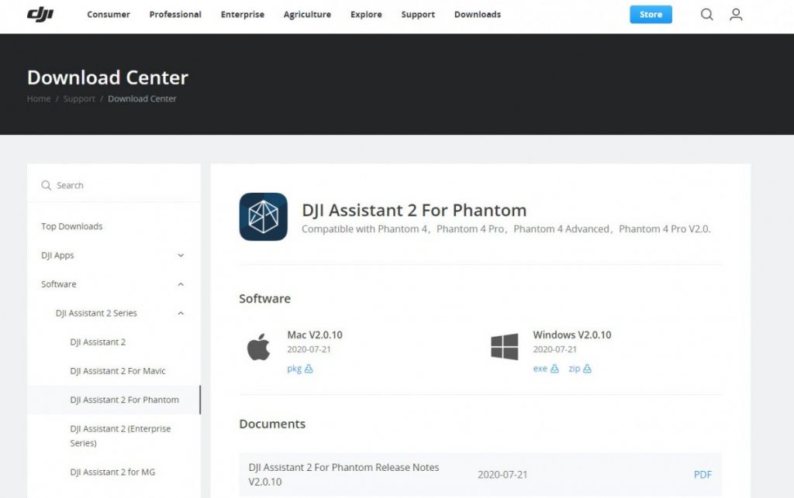Open the Explore menu
794x498 pixels.
366,14
